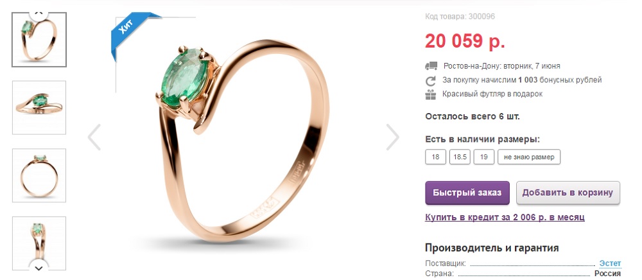Open the Эстет supplier link
Screen dimensions: 642x280
[x=610, y=263]
